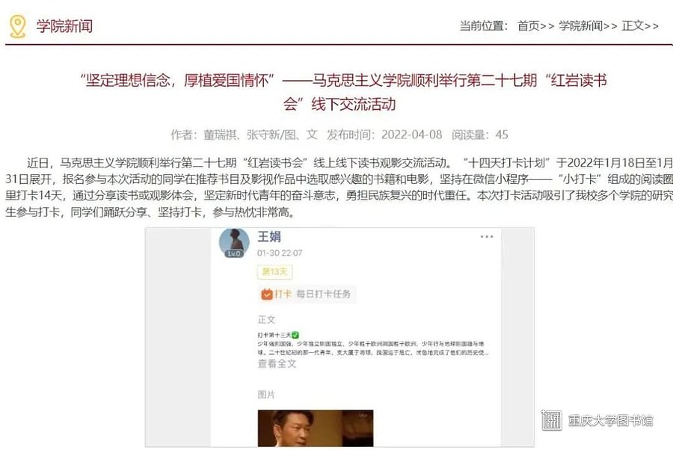Open the article title about 红岩读书会
This screenshot has height=450, width=673.
click(343, 92)
